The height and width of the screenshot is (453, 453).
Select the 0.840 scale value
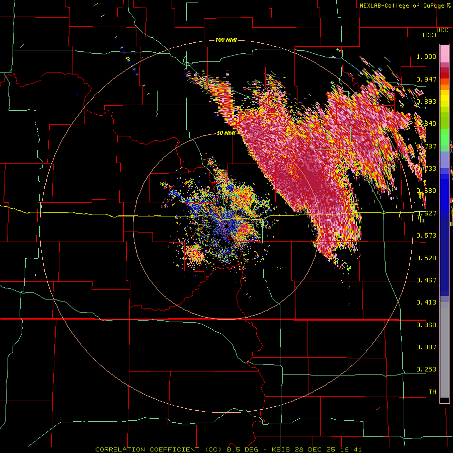pyautogui.click(x=426, y=124)
